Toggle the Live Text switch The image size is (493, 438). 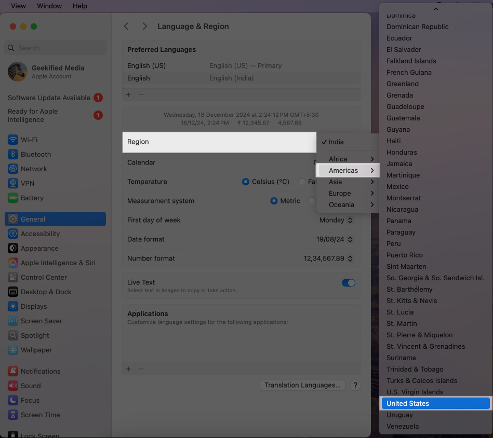pos(349,283)
